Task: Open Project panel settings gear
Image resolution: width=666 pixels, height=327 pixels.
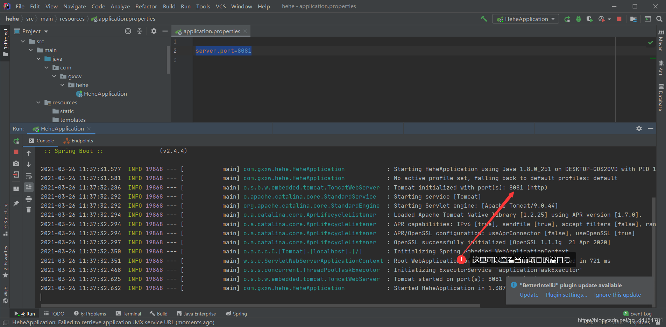Action: 154,31
